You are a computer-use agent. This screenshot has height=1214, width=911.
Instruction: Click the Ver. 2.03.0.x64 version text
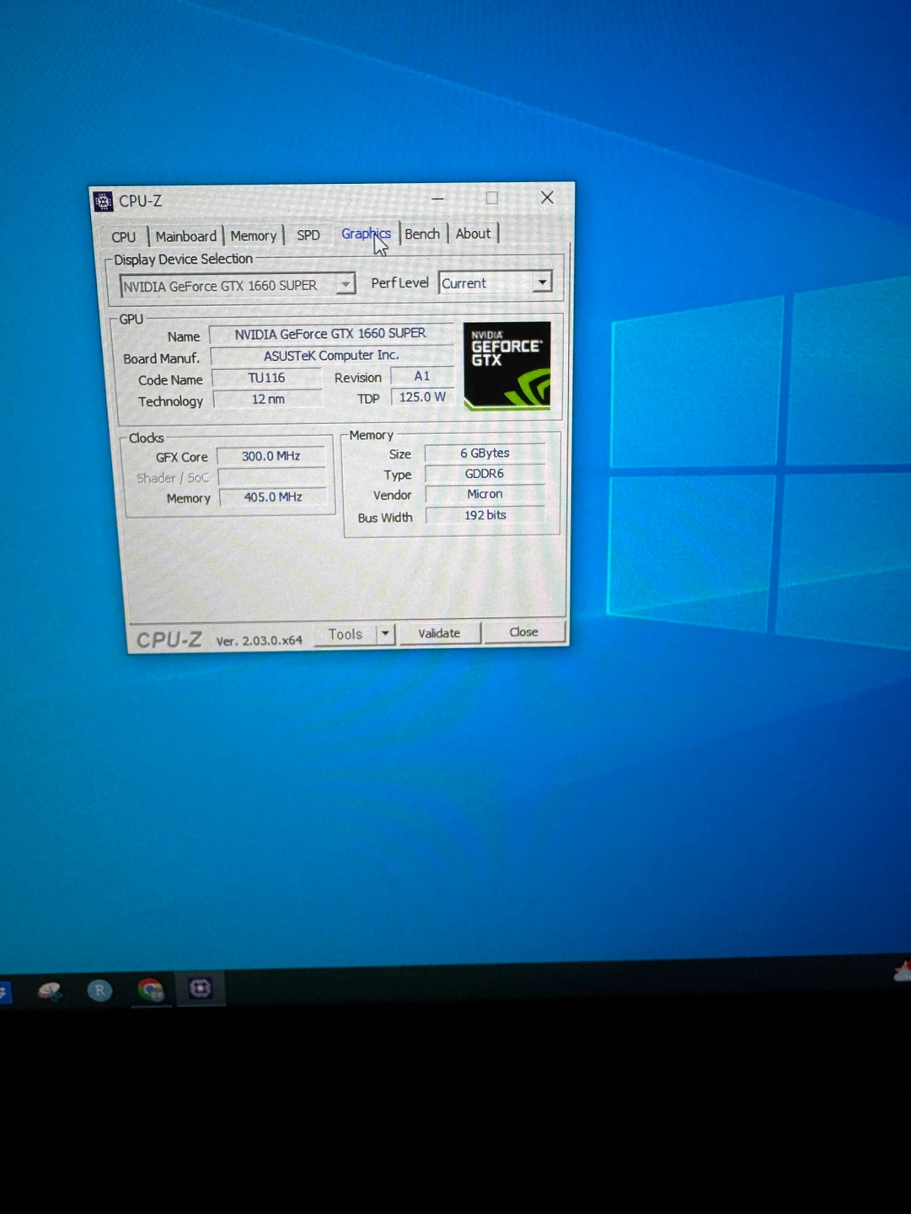tap(259, 641)
